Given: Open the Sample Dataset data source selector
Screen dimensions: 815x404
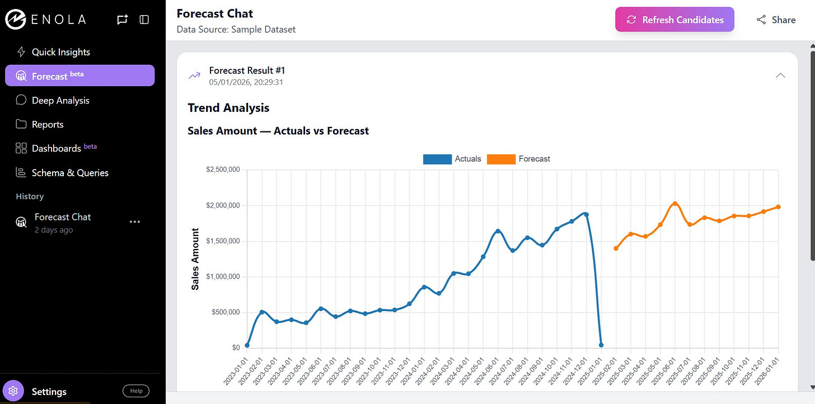Looking at the screenshot, I should pos(236,29).
